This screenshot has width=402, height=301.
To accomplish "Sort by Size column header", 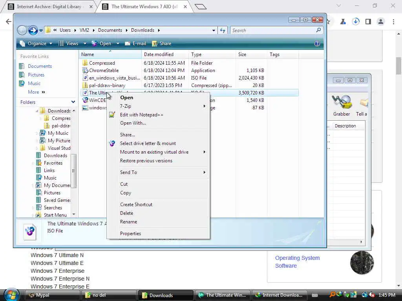I will pos(251,54).
